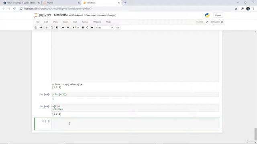Open the cell type Code dropdown
This screenshot has width=257, height=144.
104,28
